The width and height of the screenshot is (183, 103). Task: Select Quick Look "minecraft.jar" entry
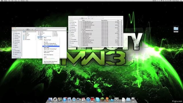pyautogui.click(x=50, y=49)
